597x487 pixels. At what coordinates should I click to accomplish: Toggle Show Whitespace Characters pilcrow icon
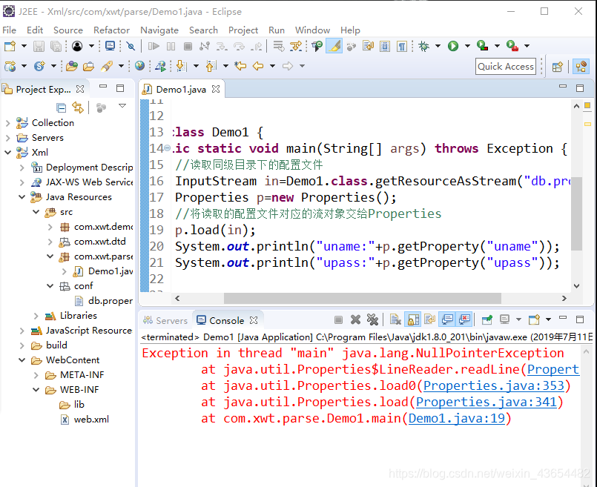click(x=402, y=46)
